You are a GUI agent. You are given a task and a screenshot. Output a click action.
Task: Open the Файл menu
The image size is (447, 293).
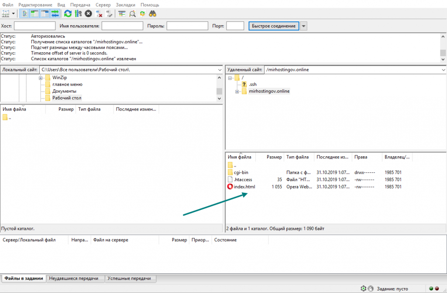pyautogui.click(x=8, y=4)
